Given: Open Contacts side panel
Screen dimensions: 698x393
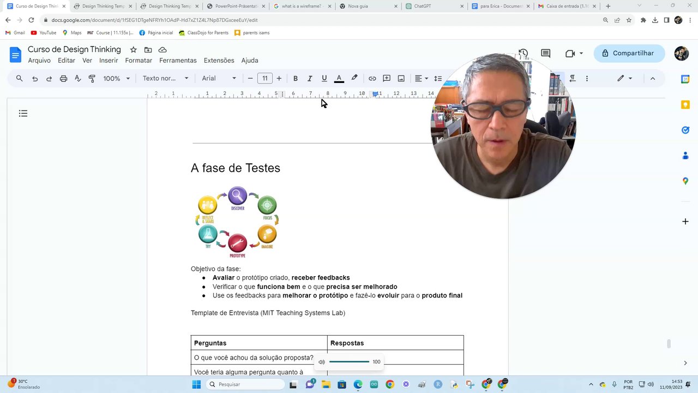Looking at the screenshot, I should coord(685,156).
